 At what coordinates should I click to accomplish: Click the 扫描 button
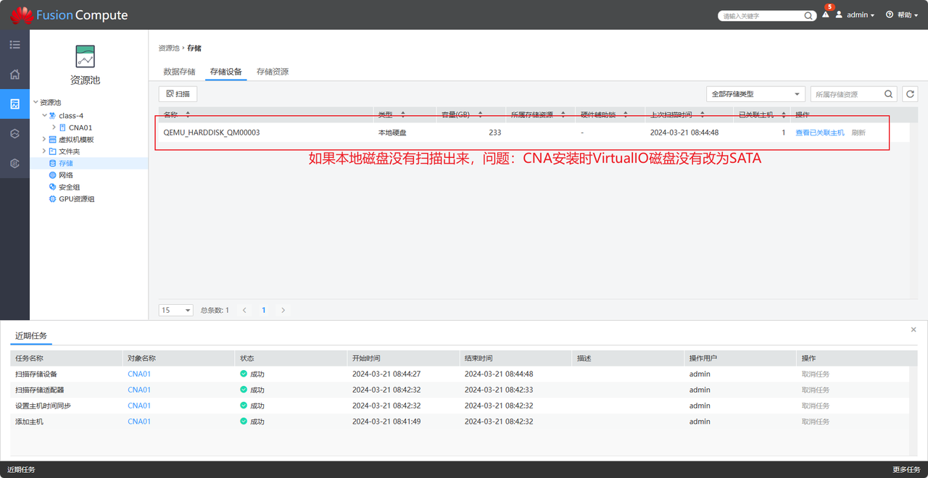point(178,94)
